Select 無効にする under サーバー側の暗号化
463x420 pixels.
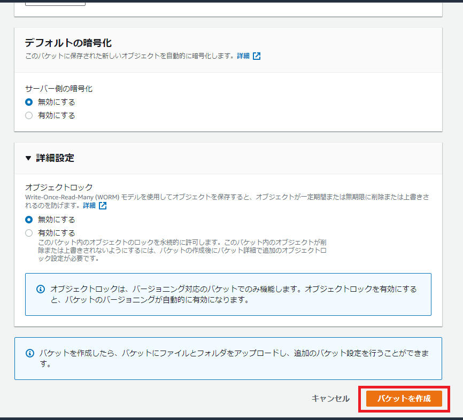pyautogui.click(x=29, y=102)
